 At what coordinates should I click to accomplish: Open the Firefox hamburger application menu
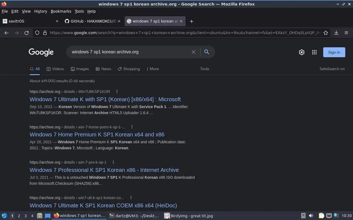pyautogui.click(x=346, y=33)
